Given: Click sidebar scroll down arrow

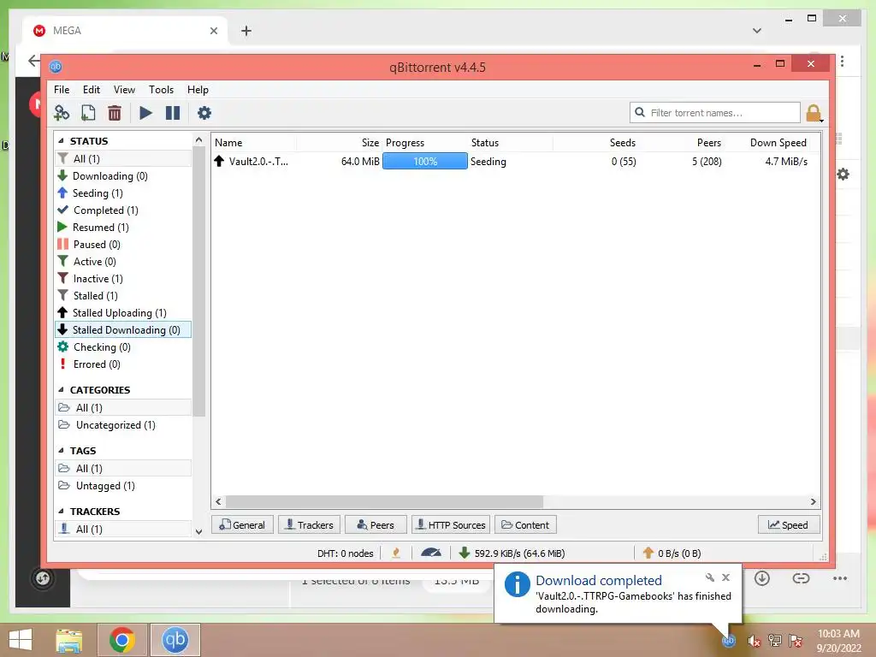Looking at the screenshot, I should (x=198, y=532).
